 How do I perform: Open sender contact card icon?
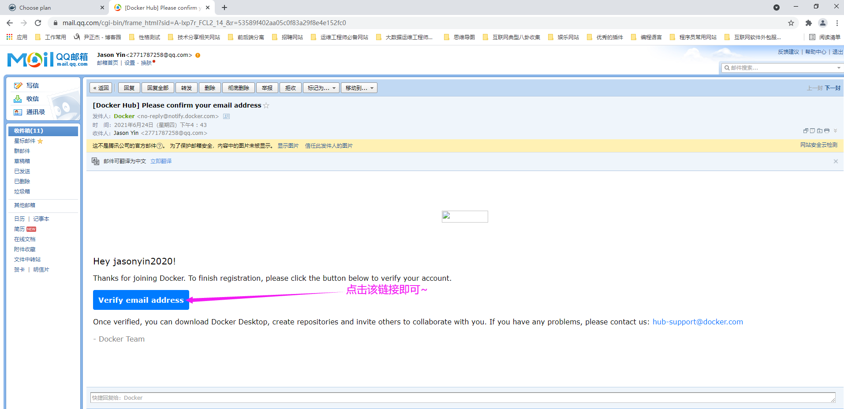(226, 116)
